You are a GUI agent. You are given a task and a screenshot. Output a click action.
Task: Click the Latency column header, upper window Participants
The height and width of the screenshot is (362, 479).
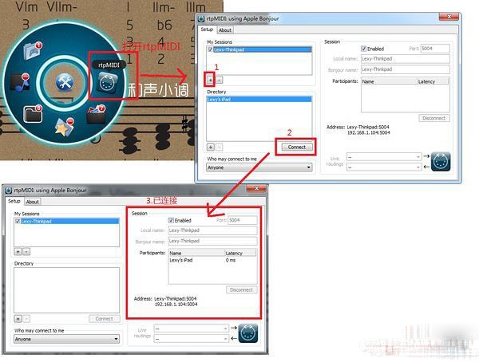pos(433,81)
